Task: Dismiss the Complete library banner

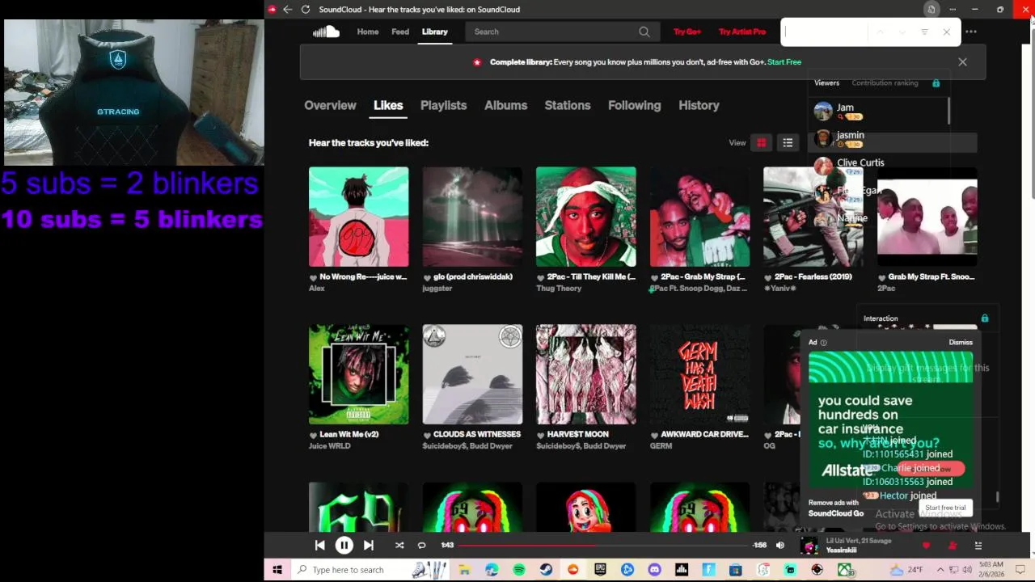Action: point(962,62)
